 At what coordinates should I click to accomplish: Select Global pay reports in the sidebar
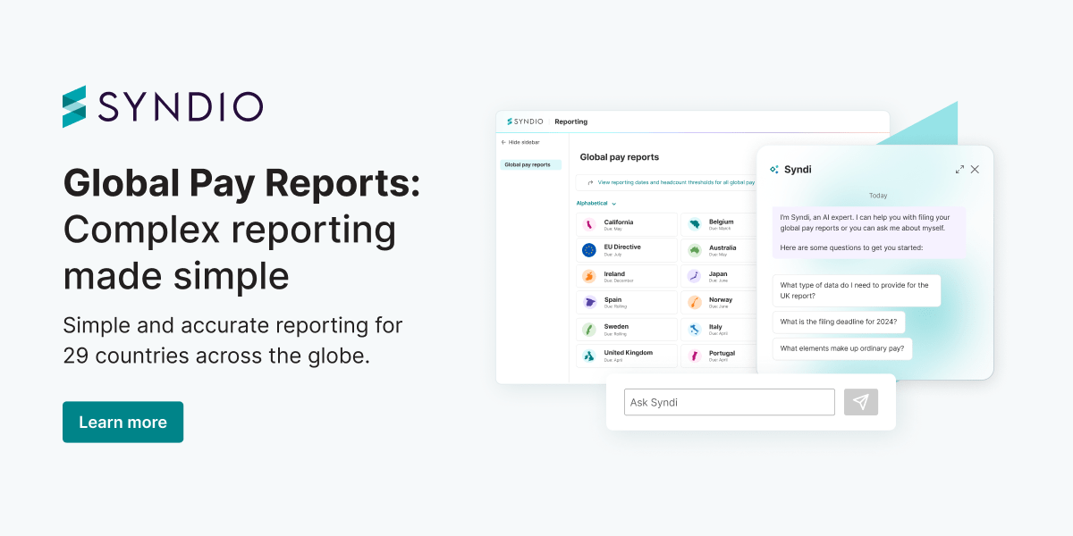(x=531, y=165)
